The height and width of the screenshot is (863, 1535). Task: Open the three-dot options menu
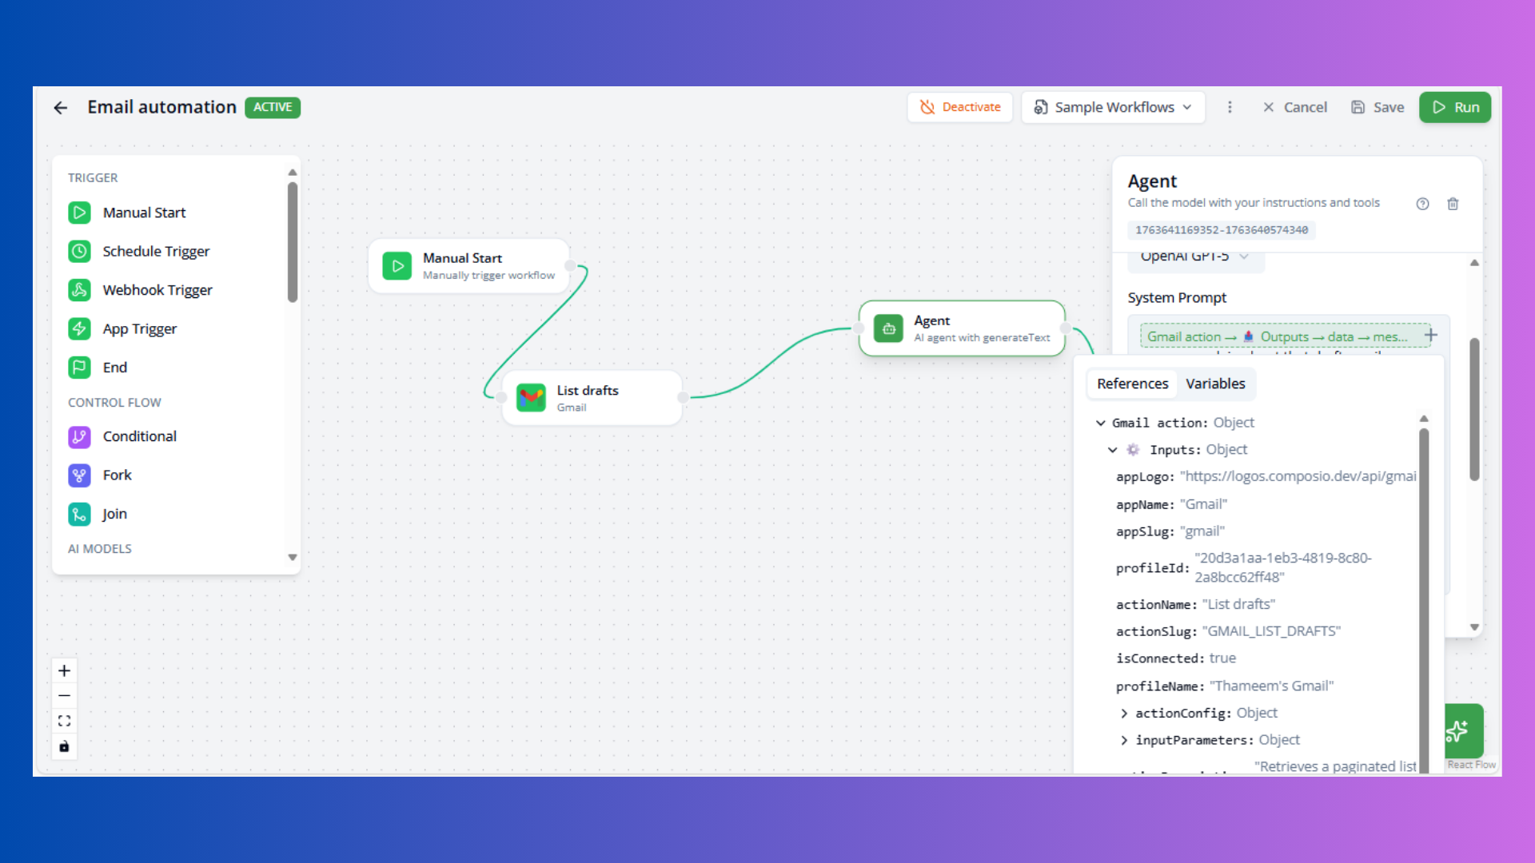click(1230, 106)
